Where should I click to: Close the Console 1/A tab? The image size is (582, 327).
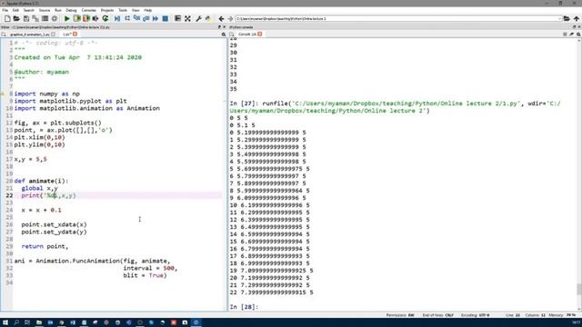click(260, 35)
